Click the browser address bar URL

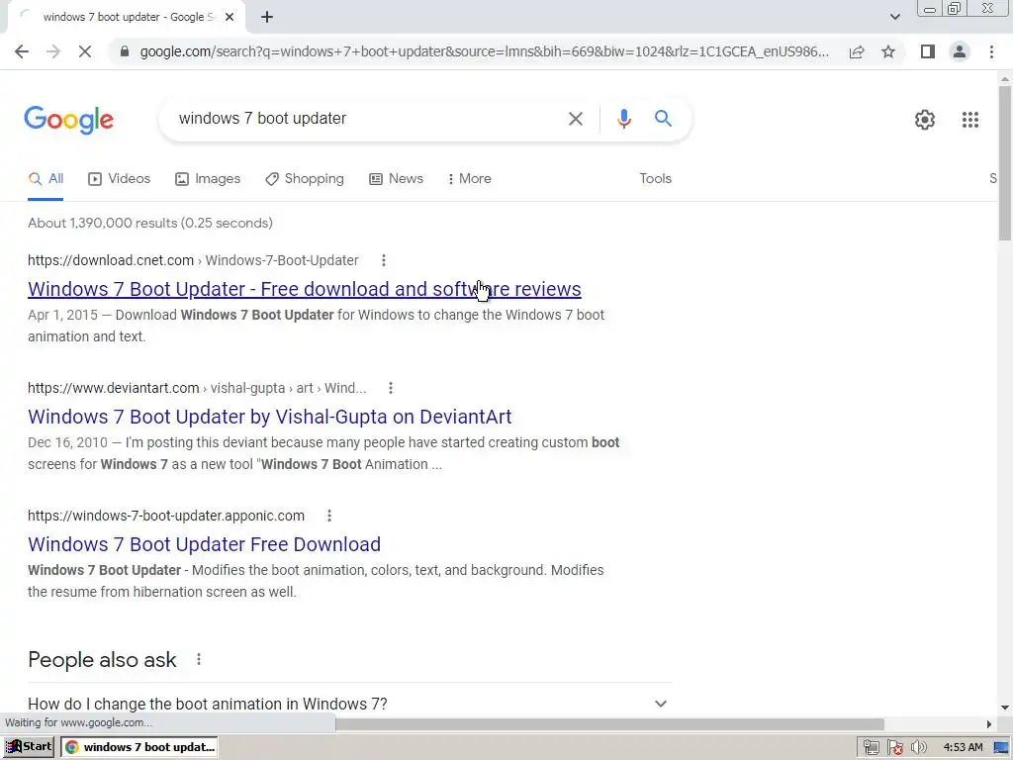coord(485,51)
